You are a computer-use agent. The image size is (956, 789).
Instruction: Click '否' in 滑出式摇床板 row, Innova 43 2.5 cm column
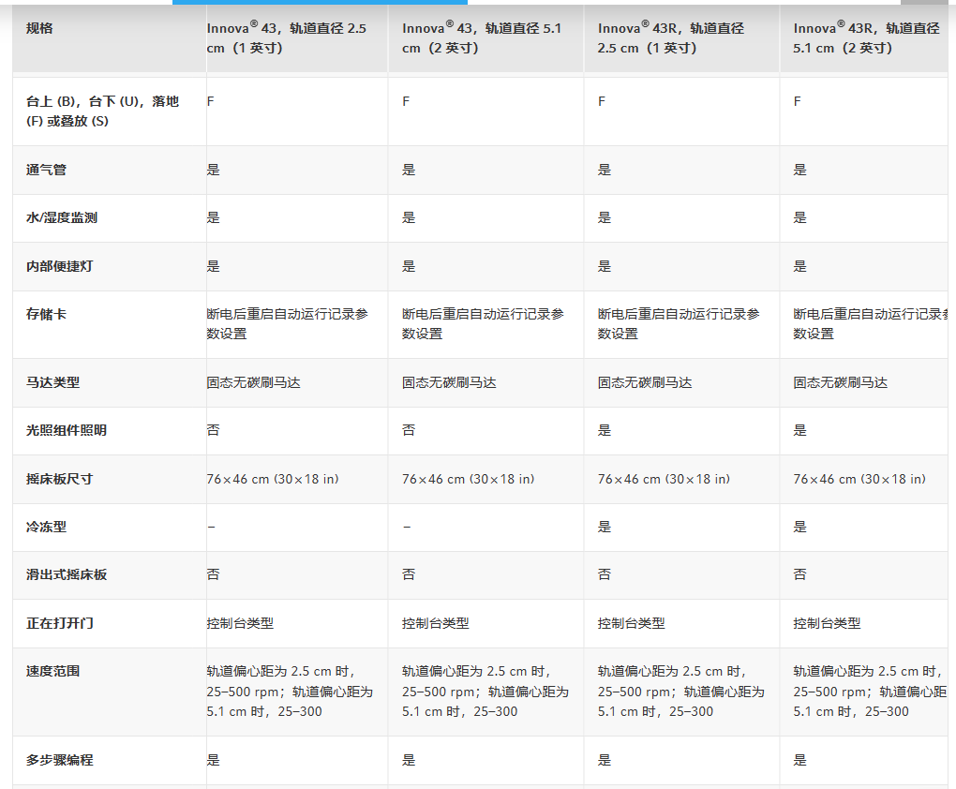214,574
